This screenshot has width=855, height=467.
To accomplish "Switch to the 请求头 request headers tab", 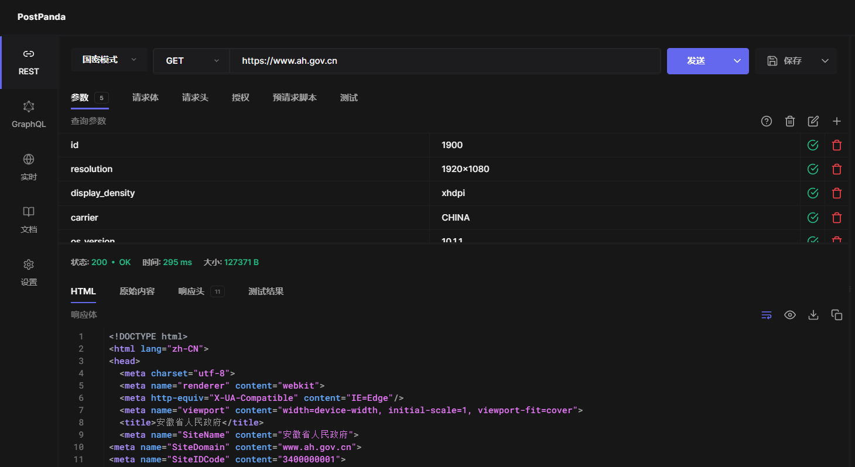I will (x=195, y=98).
